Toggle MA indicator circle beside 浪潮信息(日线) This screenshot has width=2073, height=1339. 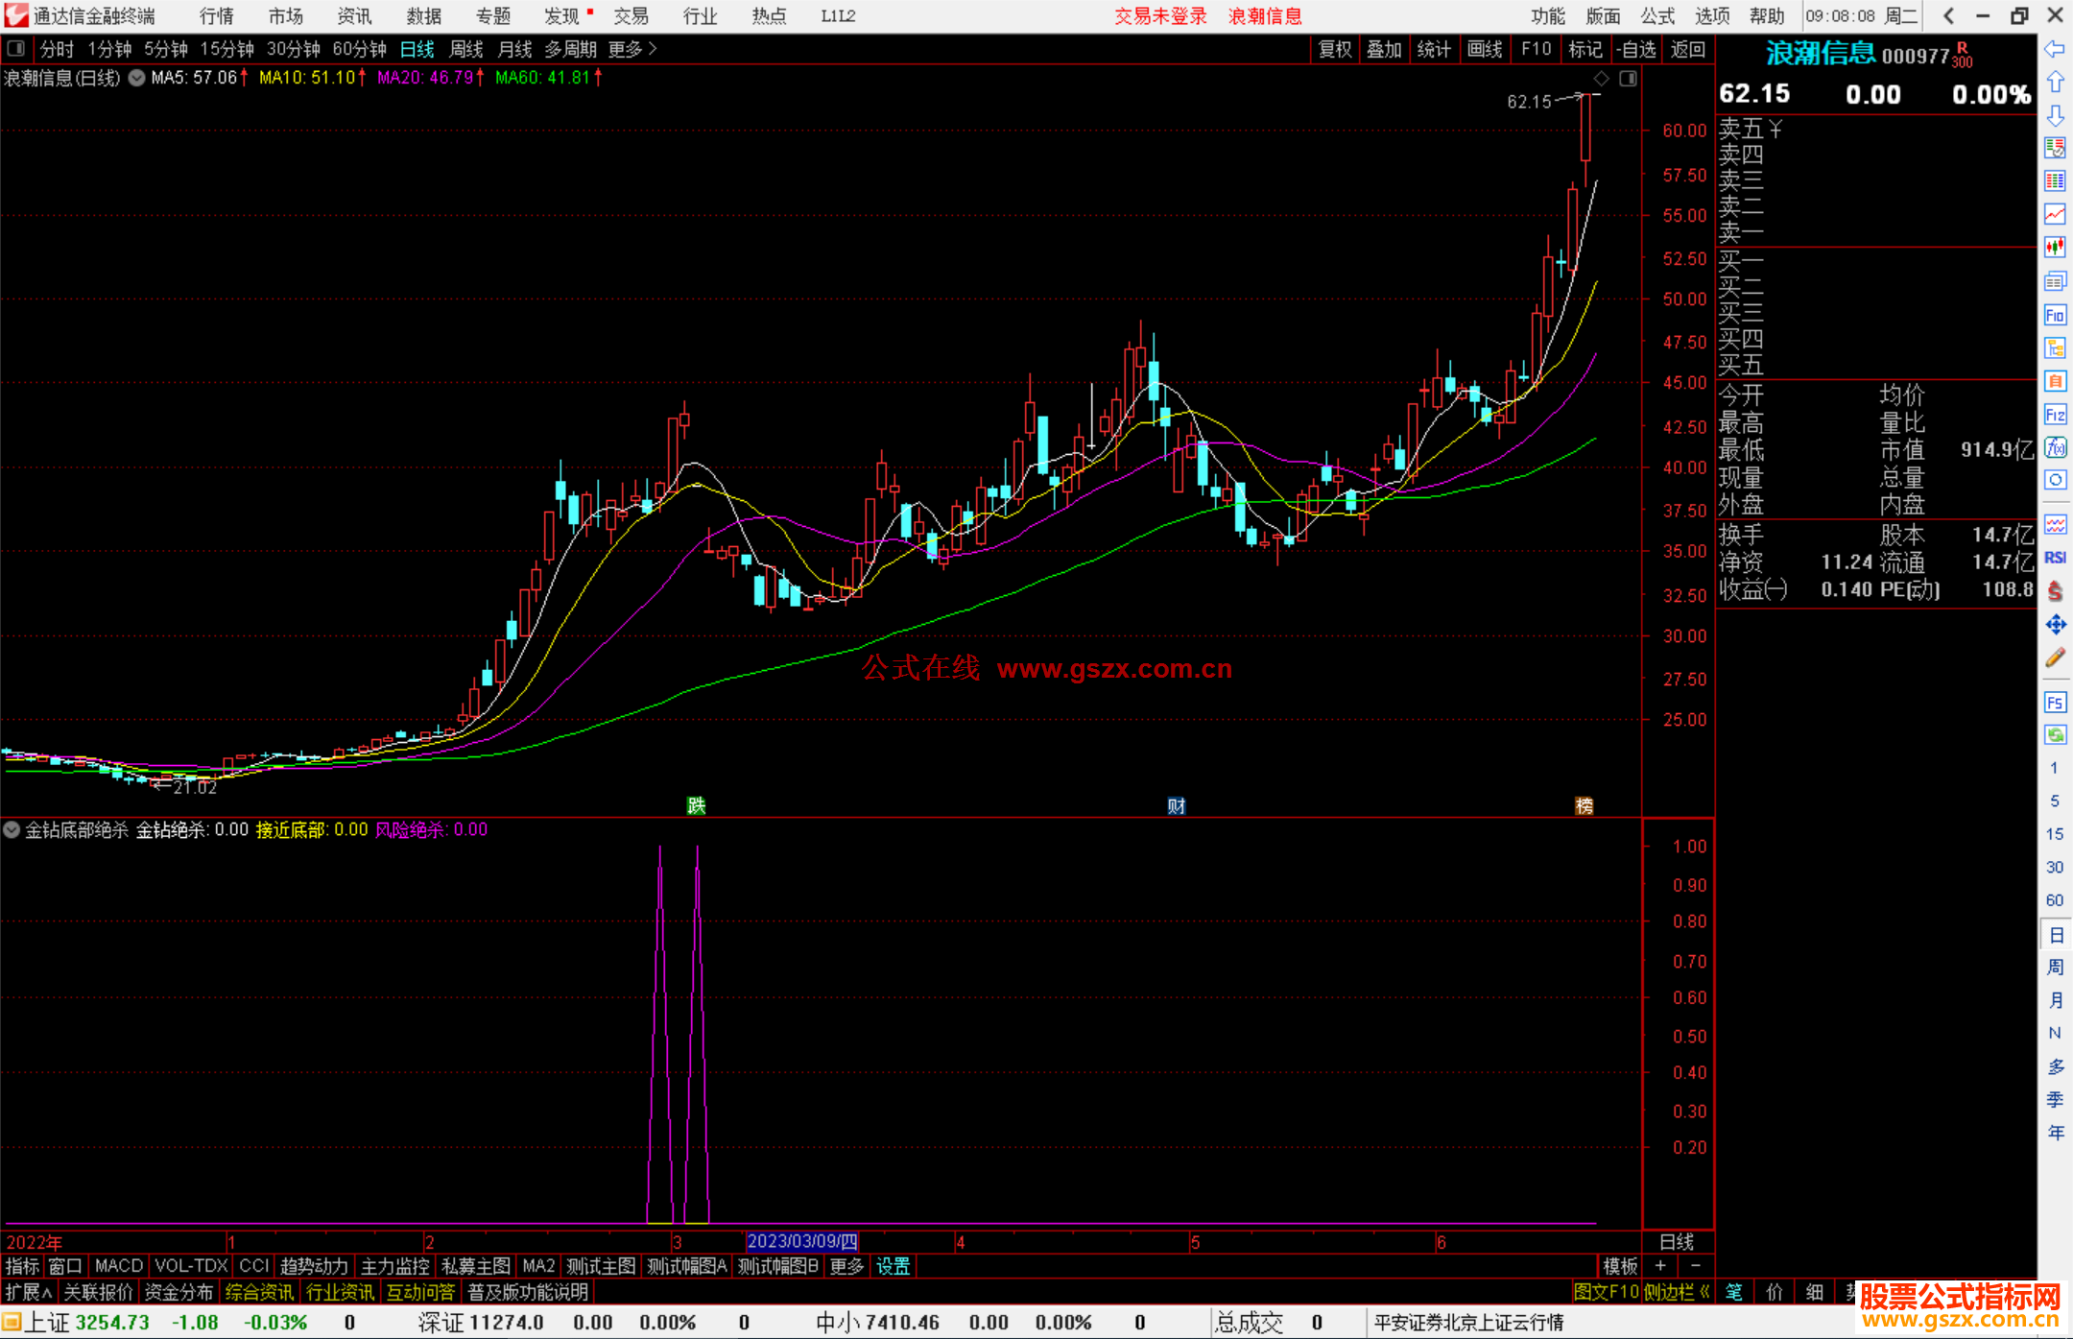pos(137,78)
